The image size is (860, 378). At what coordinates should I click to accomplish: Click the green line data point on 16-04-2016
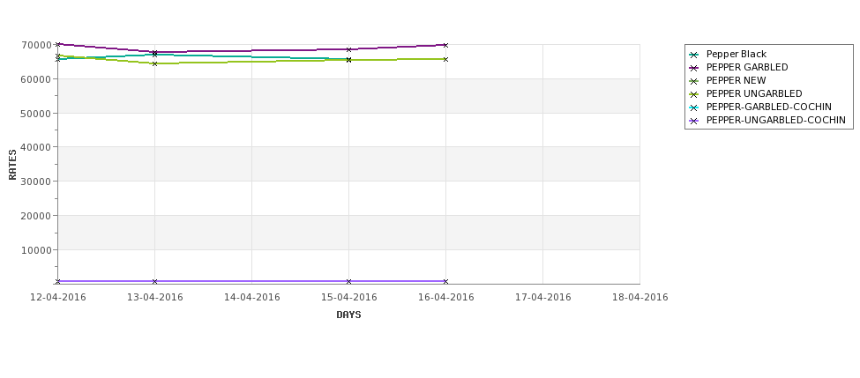click(x=445, y=59)
